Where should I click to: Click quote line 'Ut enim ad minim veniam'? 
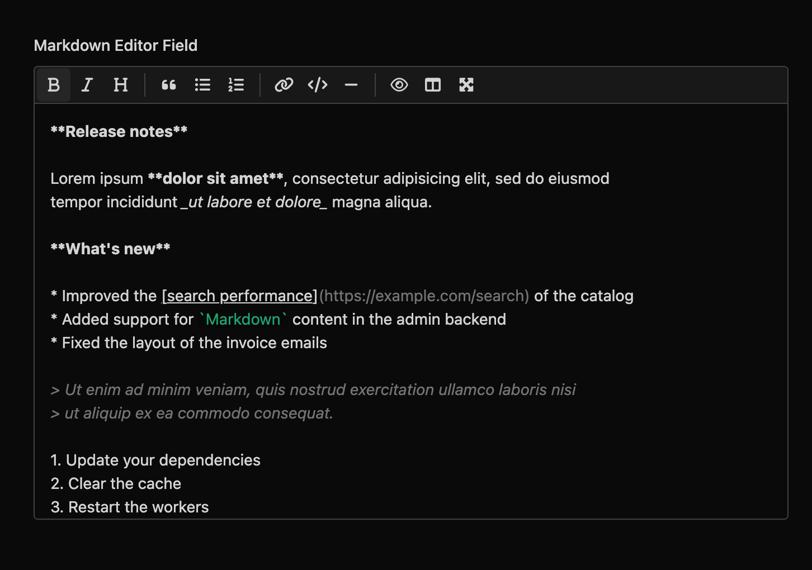pyautogui.click(x=313, y=390)
